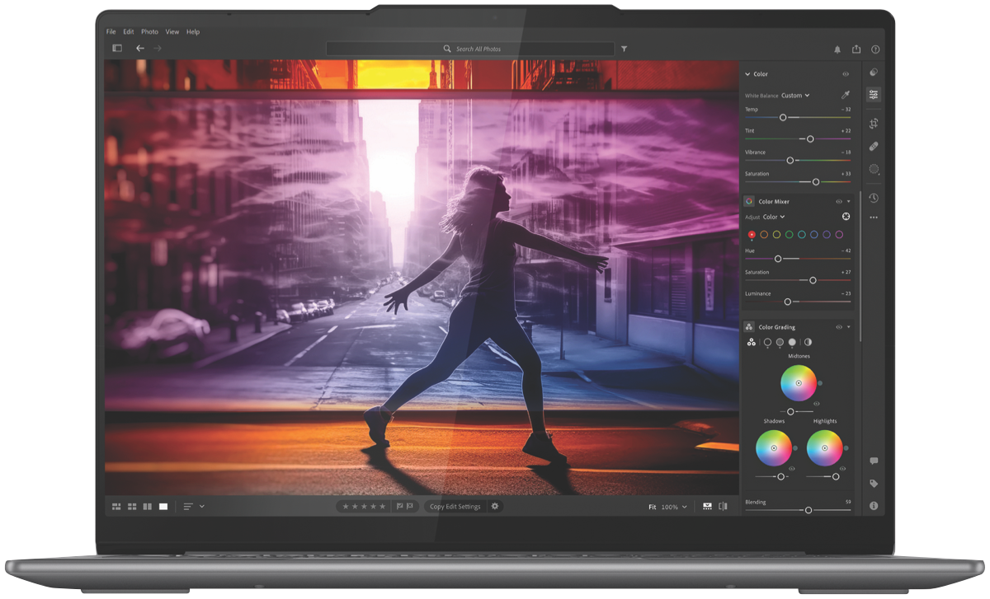990x599 pixels.
Task: Open the notifications bell icon
Action: [x=837, y=49]
